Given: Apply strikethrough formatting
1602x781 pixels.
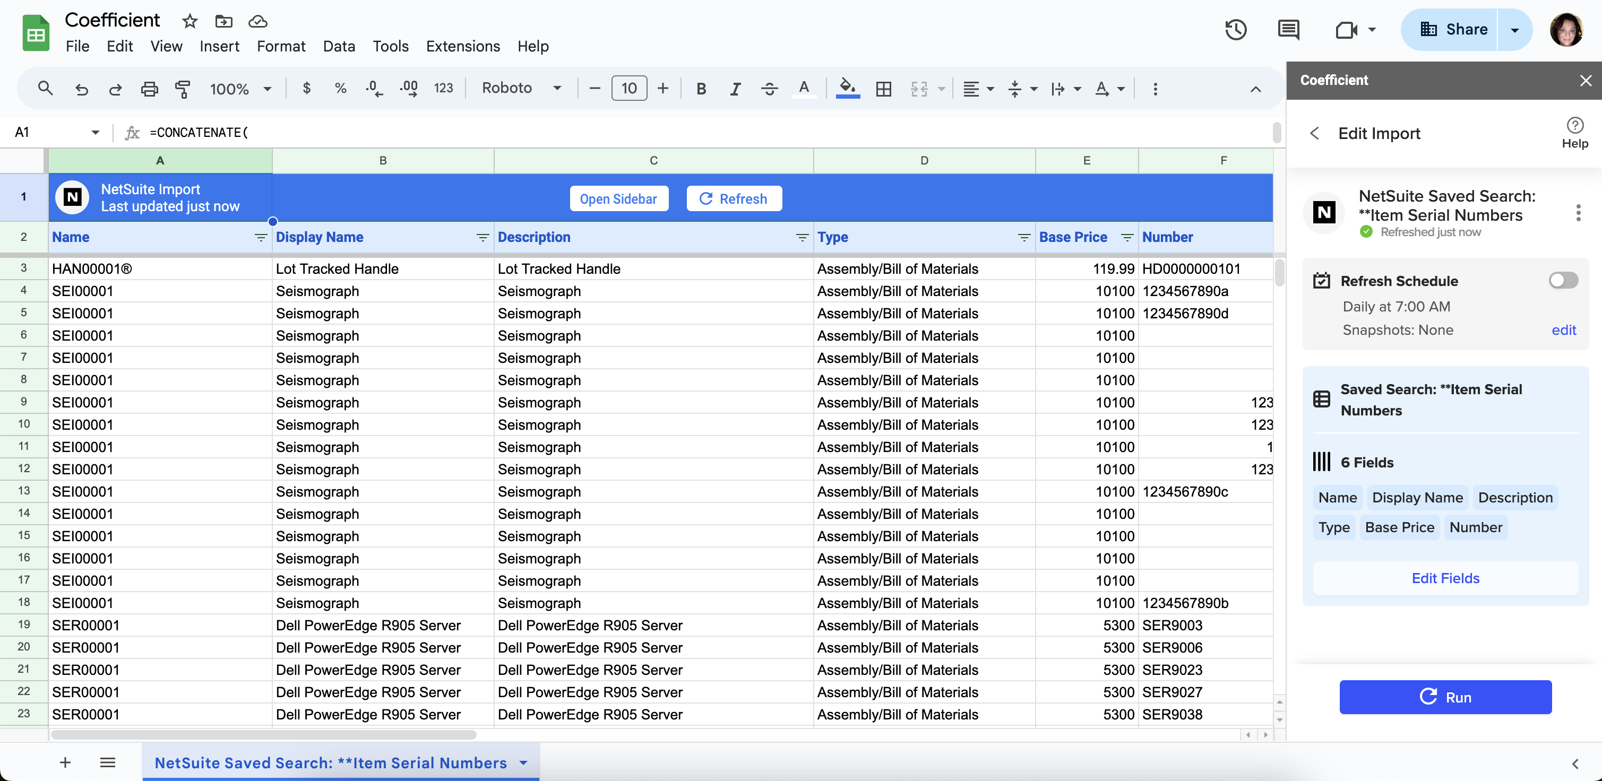Looking at the screenshot, I should (x=769, y=88).
